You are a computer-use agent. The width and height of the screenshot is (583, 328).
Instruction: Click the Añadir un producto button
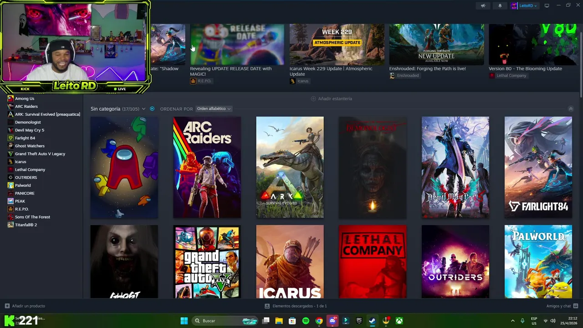[25, 306]
